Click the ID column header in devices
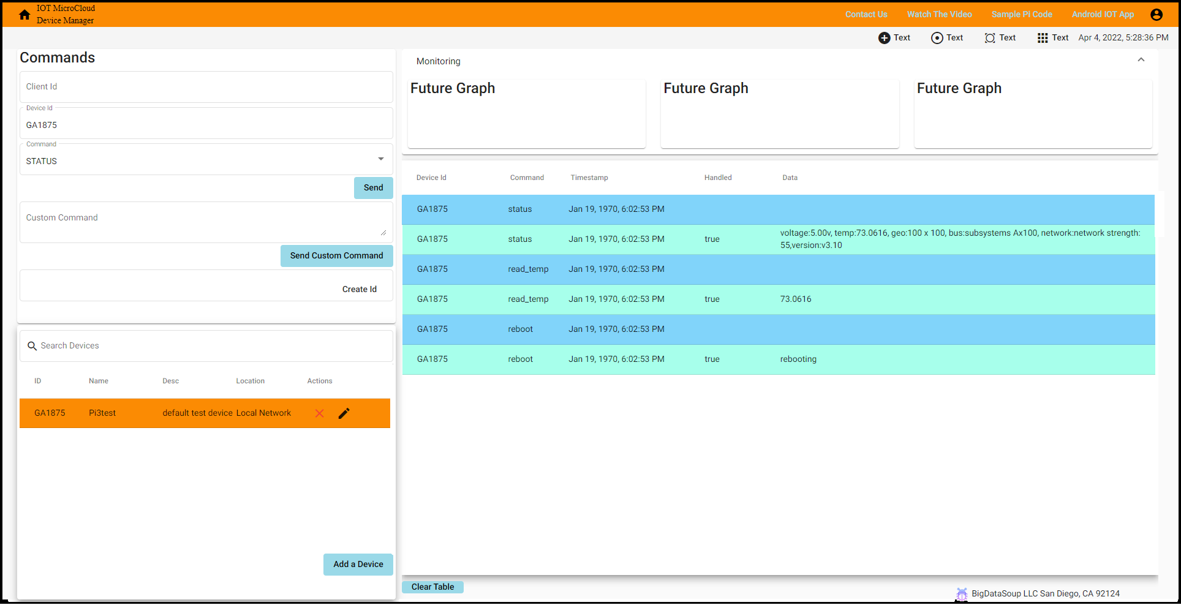Screen dimensions: 1181x605 [x=38, y=381]
